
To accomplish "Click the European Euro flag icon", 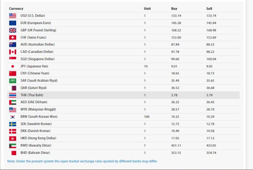I will point(13,23).
